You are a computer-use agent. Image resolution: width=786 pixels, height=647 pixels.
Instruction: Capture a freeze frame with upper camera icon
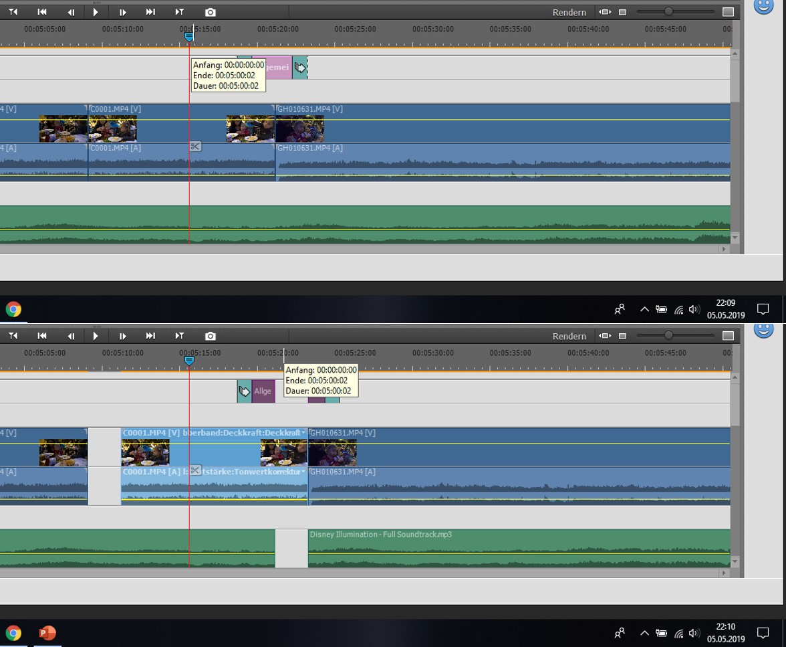tap(211, 12)
